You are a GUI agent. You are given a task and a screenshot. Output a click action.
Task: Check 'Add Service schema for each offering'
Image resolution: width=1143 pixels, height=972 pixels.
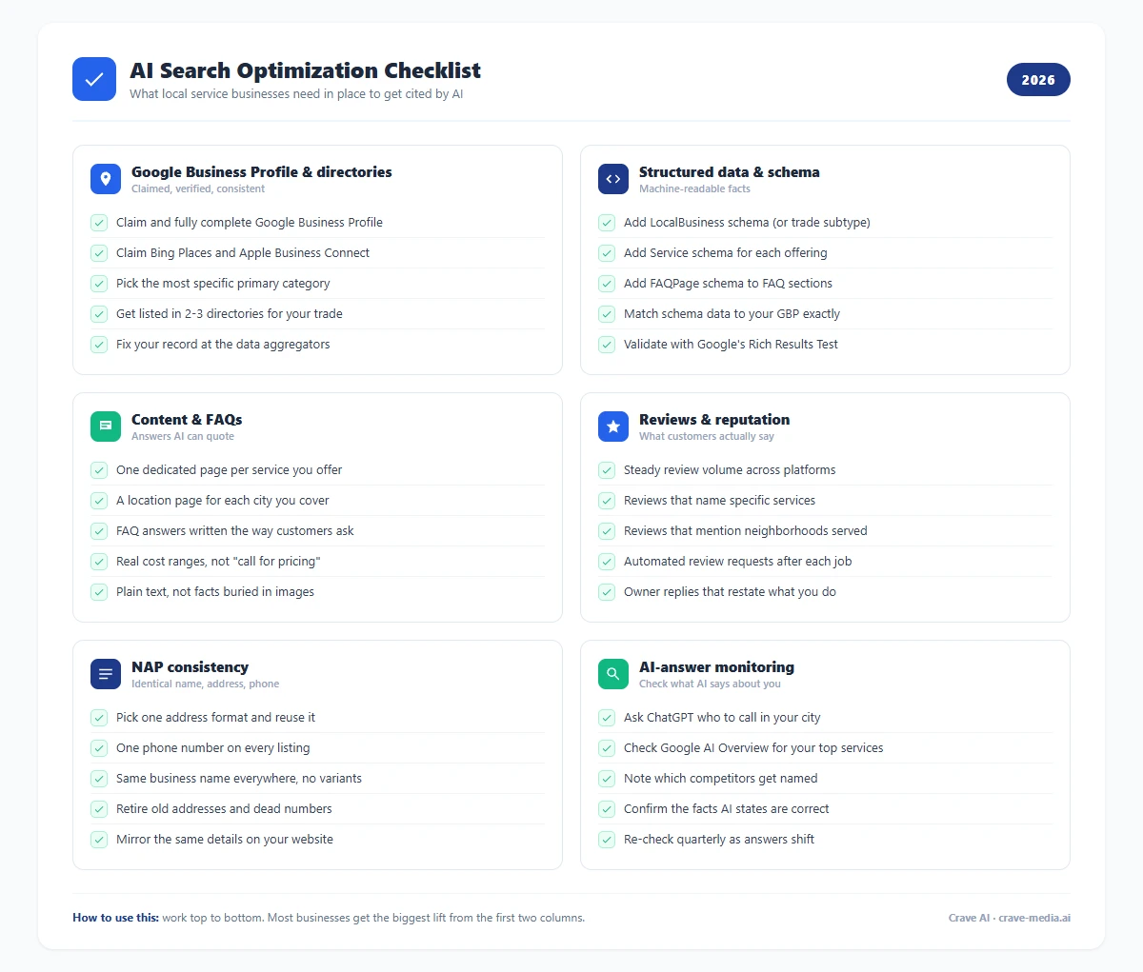pyautogui.click(x=607, y=253)
